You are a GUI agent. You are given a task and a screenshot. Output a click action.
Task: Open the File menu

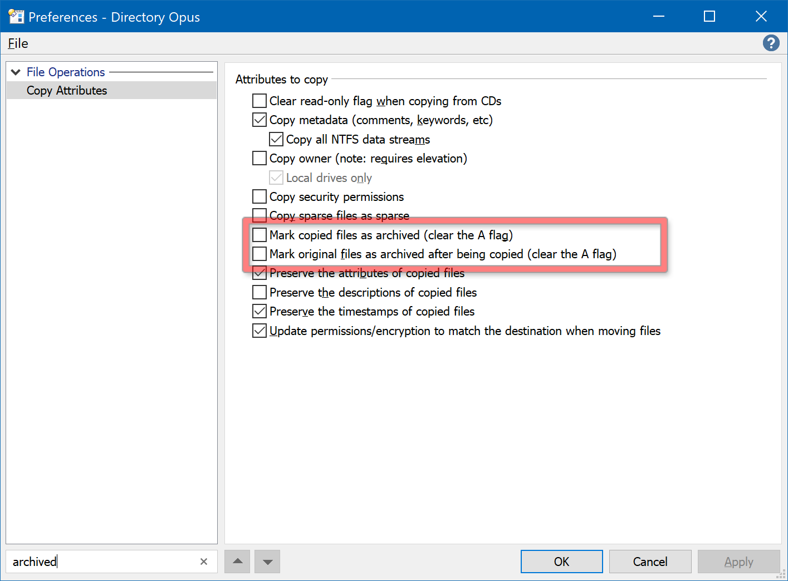coord(18,43)
